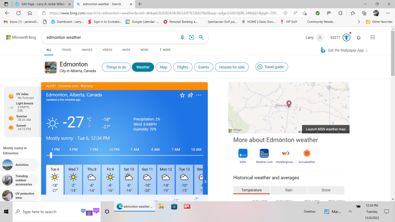
Task: Switch temperature unit to Fahrenheit
Action: [89, 126]
